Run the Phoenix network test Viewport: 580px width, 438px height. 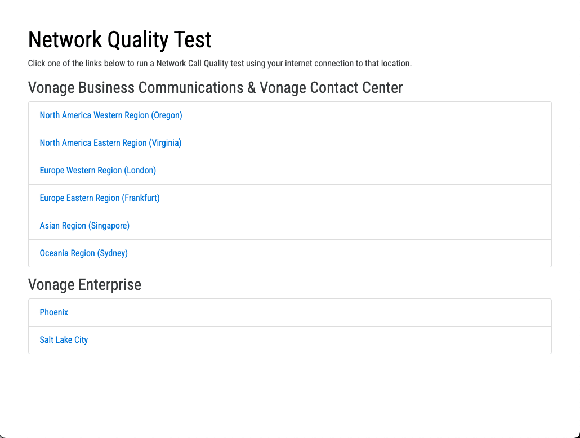point(53,312)
